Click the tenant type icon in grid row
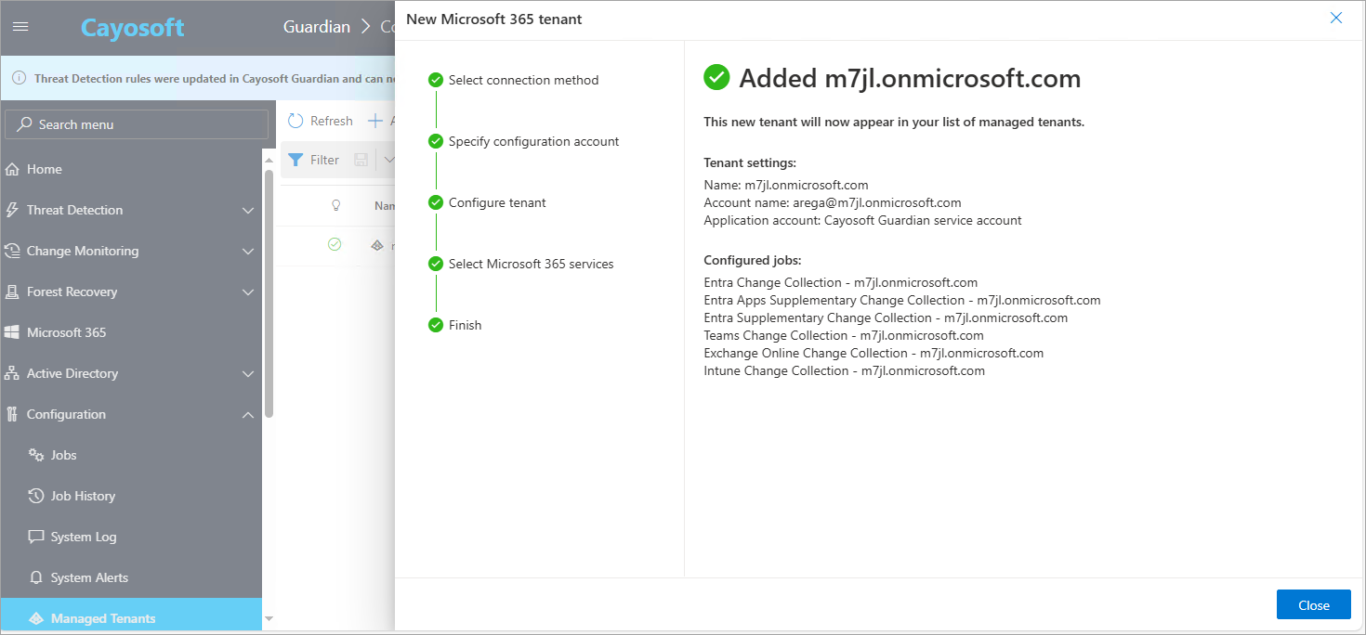 (377, 246)
